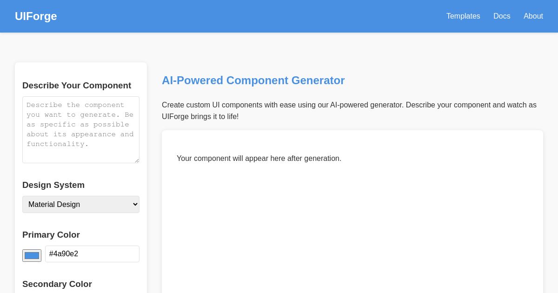Click the blue navigation bar
The width and height of the screenshot is (558, 293).
coord(279,16)
